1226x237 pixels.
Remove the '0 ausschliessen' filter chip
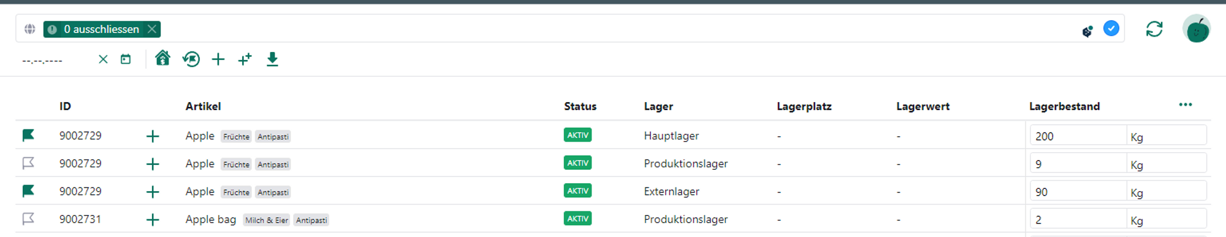click(152, 29)
